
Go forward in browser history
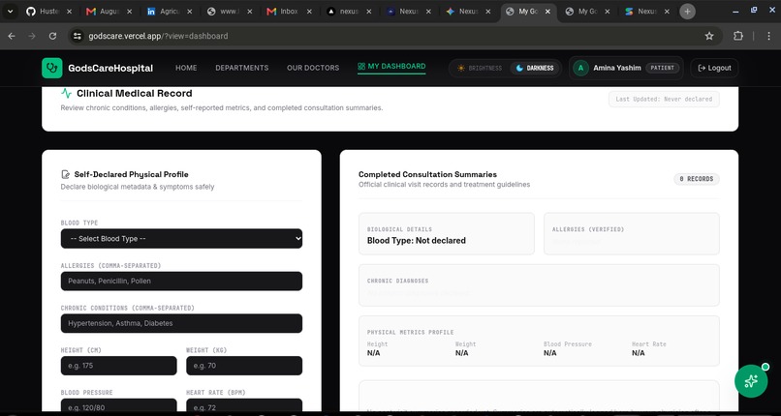[x=32, y=36]
